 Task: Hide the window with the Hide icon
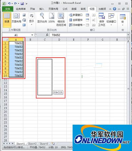(x=87, y=20)
